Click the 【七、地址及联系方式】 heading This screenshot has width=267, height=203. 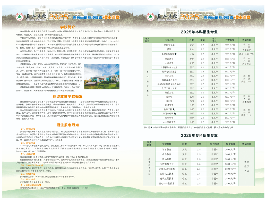[31, 185]
